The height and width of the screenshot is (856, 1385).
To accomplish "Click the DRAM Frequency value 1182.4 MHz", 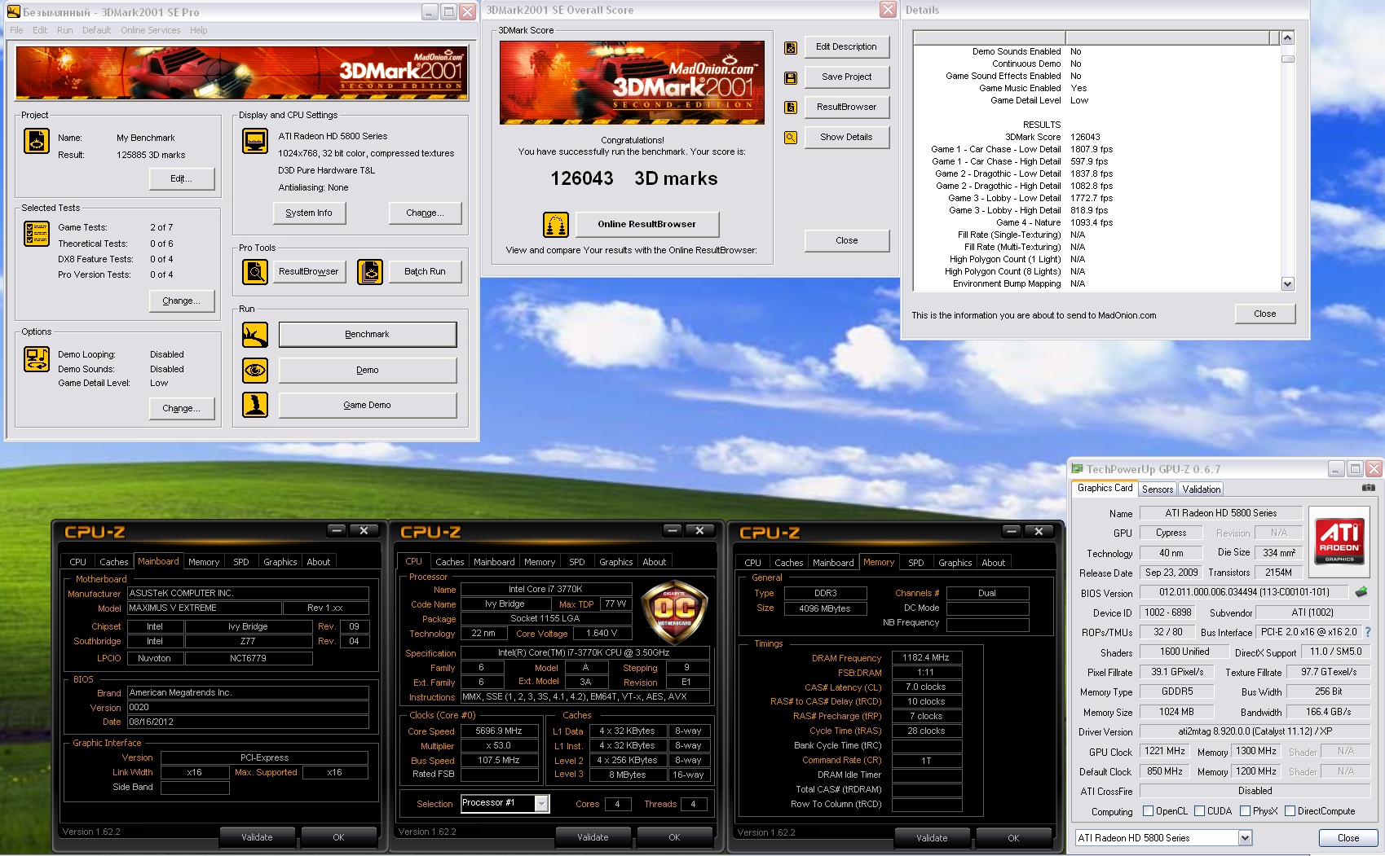I will pos(927,658).
